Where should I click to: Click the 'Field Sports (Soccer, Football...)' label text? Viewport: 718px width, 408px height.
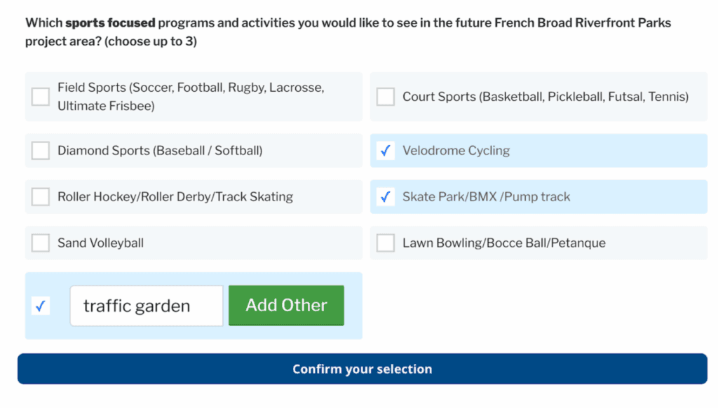pyautogui.click(x=191, y=97)
